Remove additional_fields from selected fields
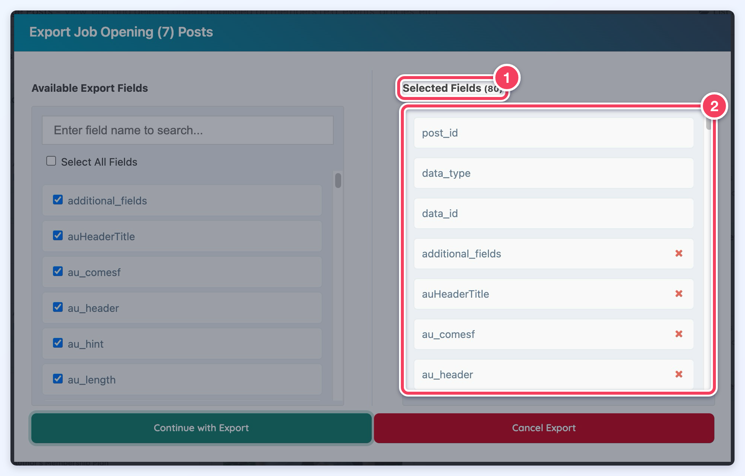This screenshot has width=745, height=476. click(679, 253)
